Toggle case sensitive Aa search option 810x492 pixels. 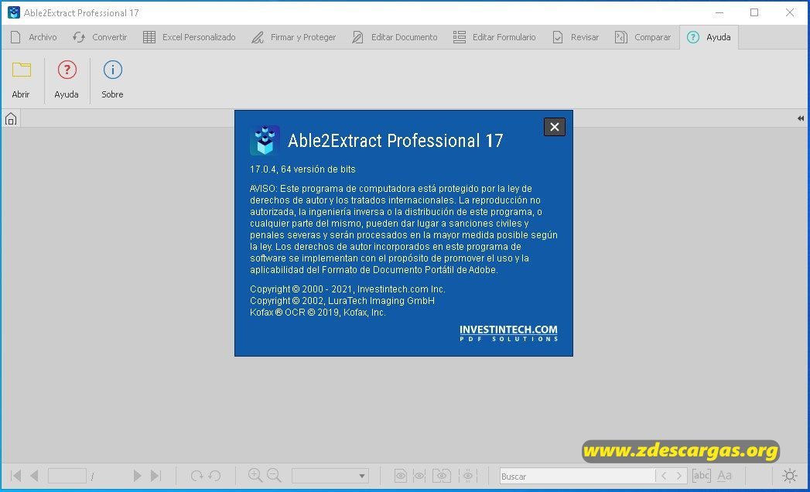click(x=724, y=476)
